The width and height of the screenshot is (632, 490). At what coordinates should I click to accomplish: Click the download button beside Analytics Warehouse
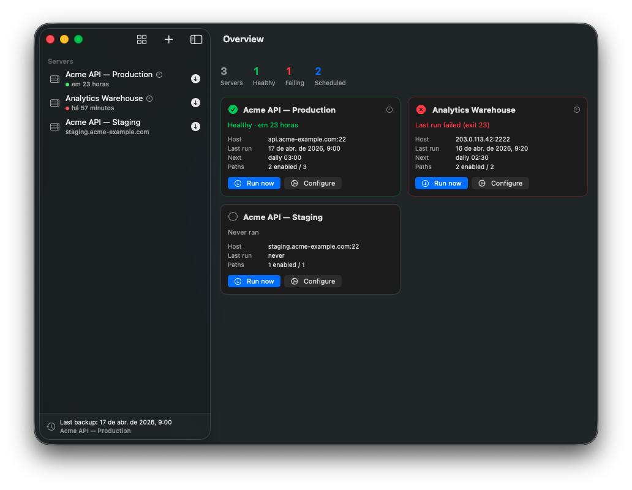click(x=195, y=102)
